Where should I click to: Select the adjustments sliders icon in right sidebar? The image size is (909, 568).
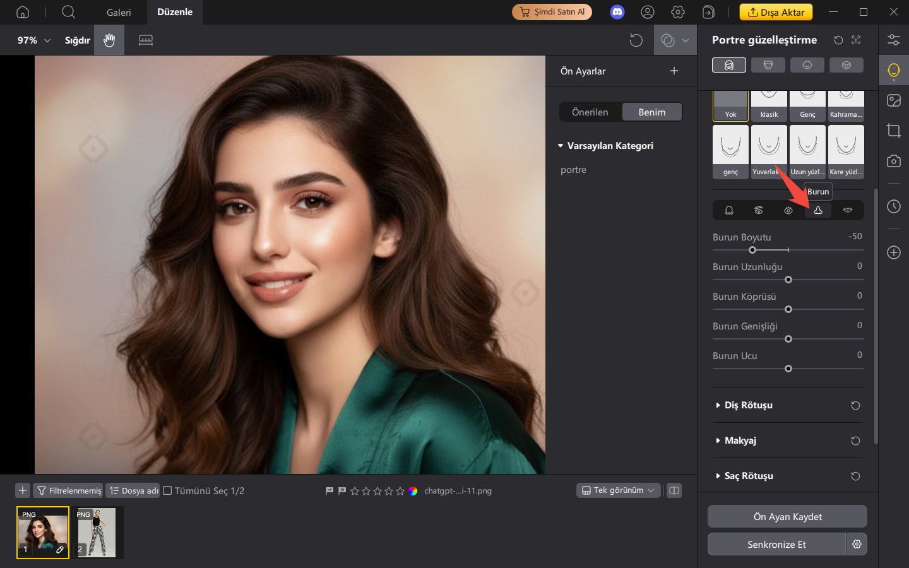(894, 39)
